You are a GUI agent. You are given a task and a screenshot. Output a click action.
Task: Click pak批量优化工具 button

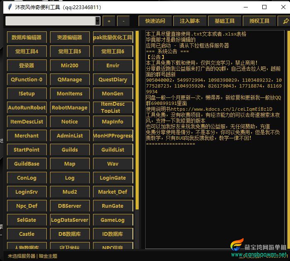click(x=113, y=38)
